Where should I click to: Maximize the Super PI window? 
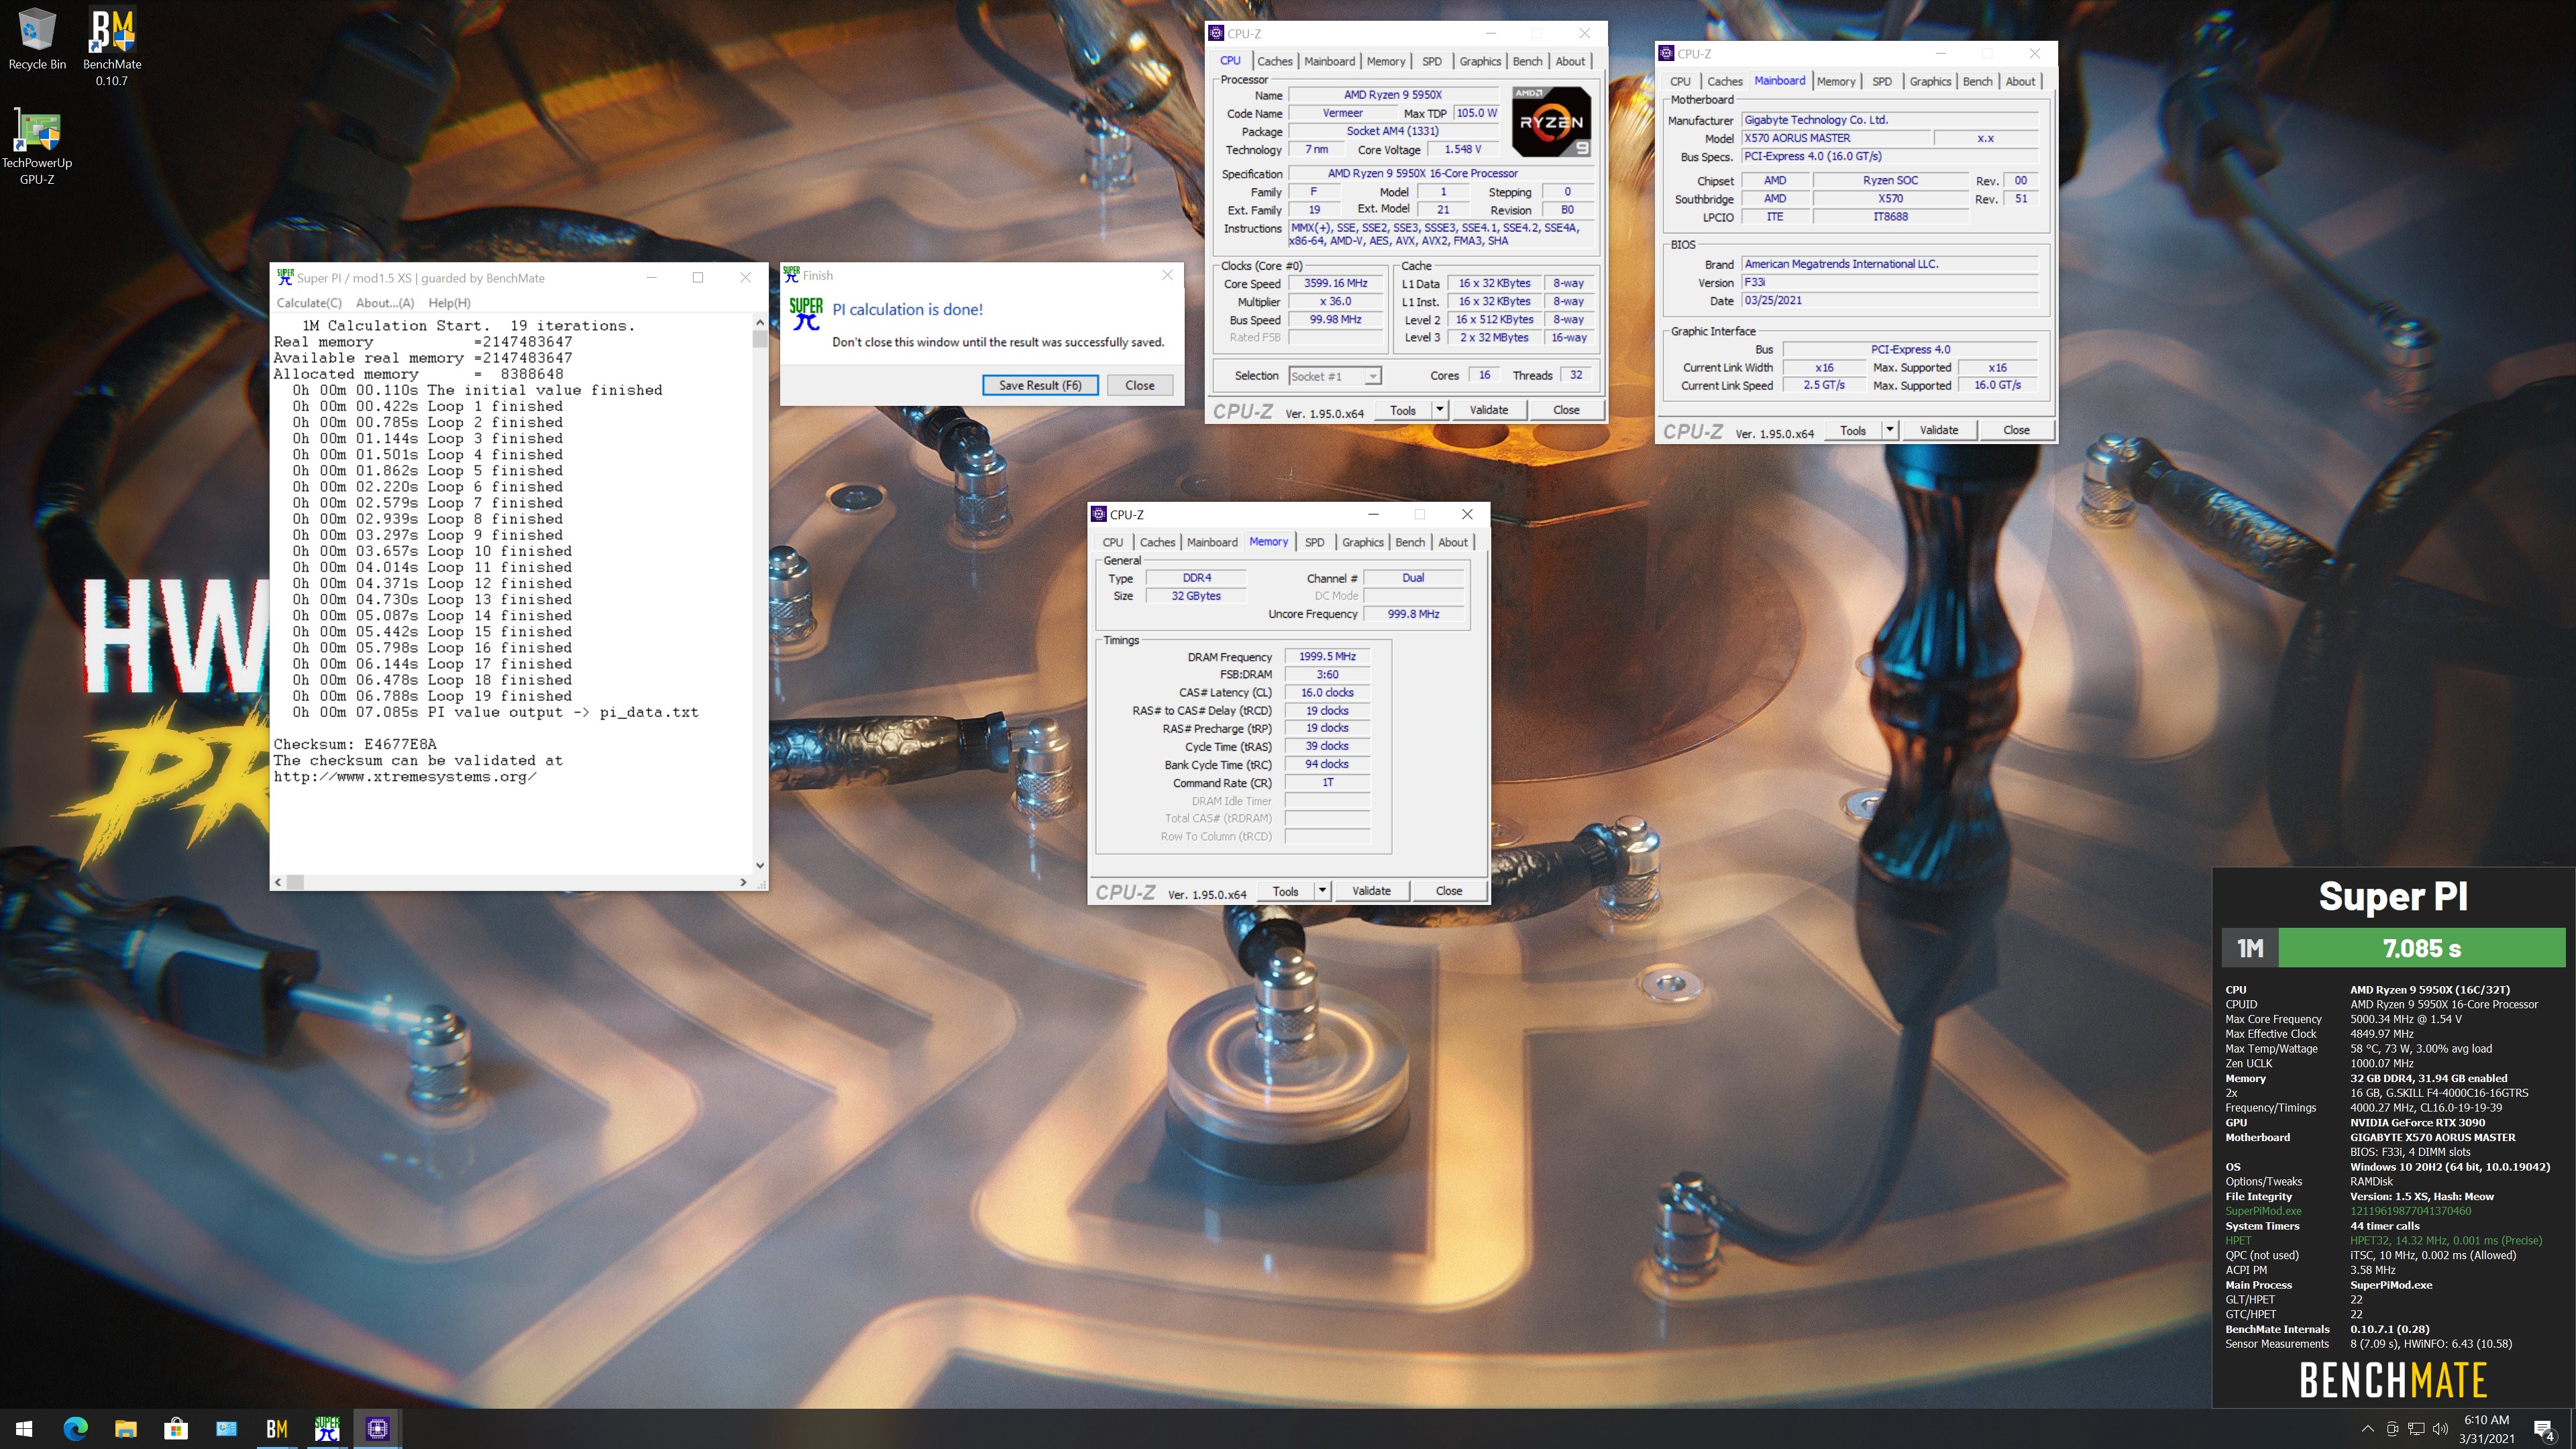(698, 277)
